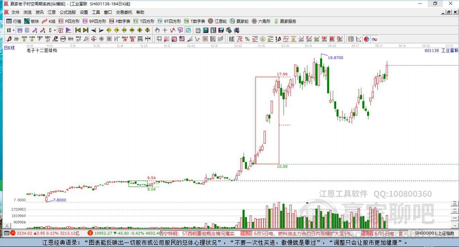Open the 六角形 hexagon tool
Screen dimensions: 459x247
click(261, 21)
